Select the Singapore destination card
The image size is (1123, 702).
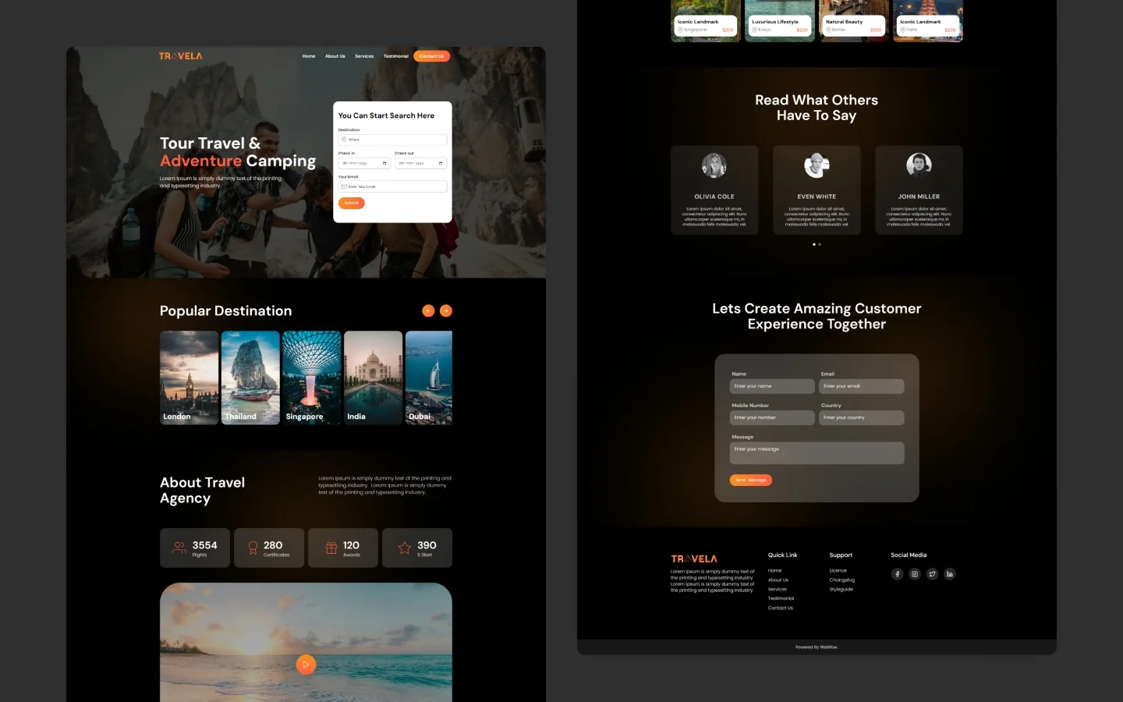coord(311,378)
